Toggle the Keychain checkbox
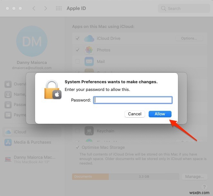Image resolution: width=213 pixels, height=196 pixels. coord(78,131)
